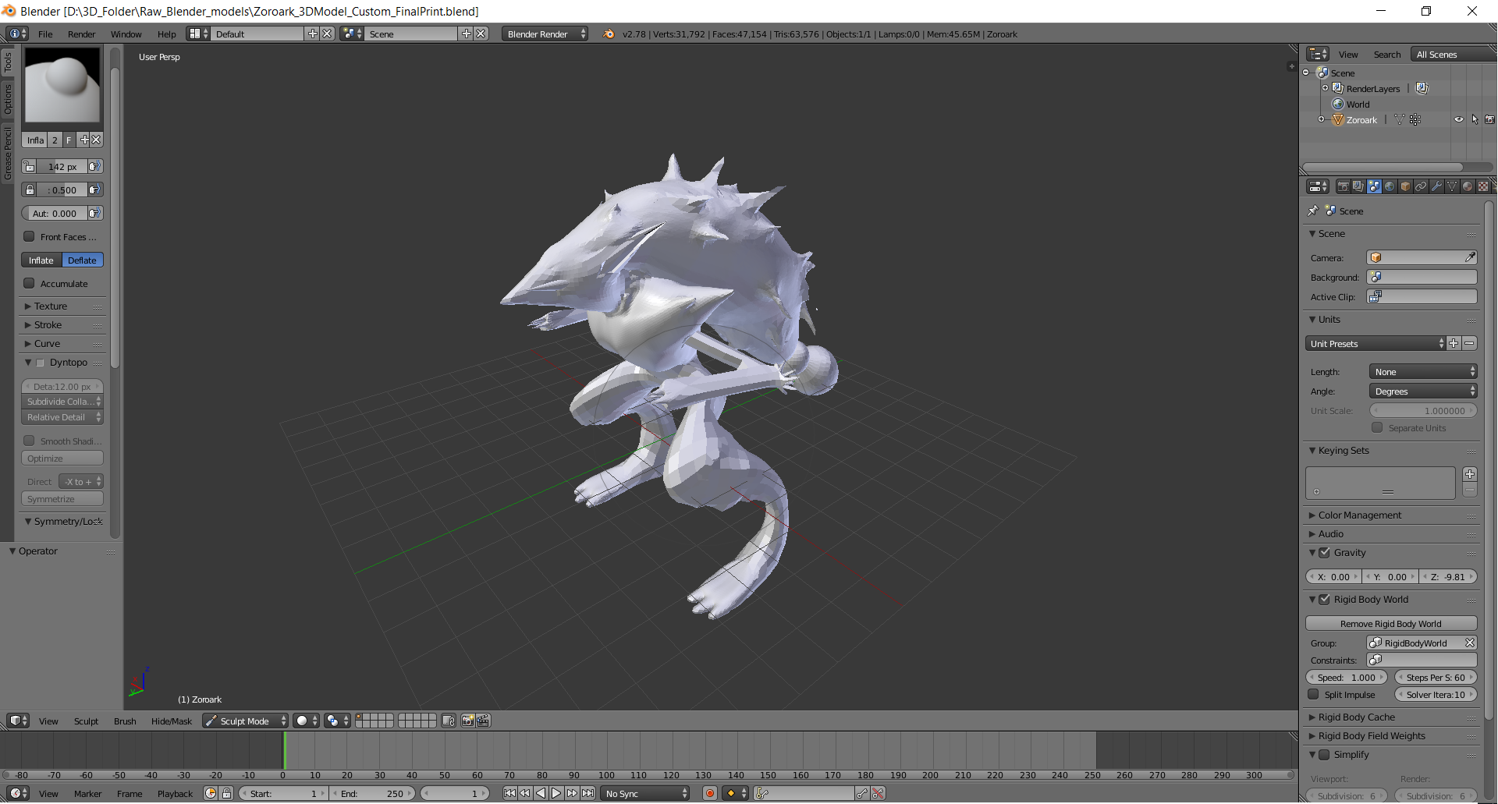Screen dimensions: 1498x804
Task: Open the Material properties tab (sphere icon)
Action: 1468,186
